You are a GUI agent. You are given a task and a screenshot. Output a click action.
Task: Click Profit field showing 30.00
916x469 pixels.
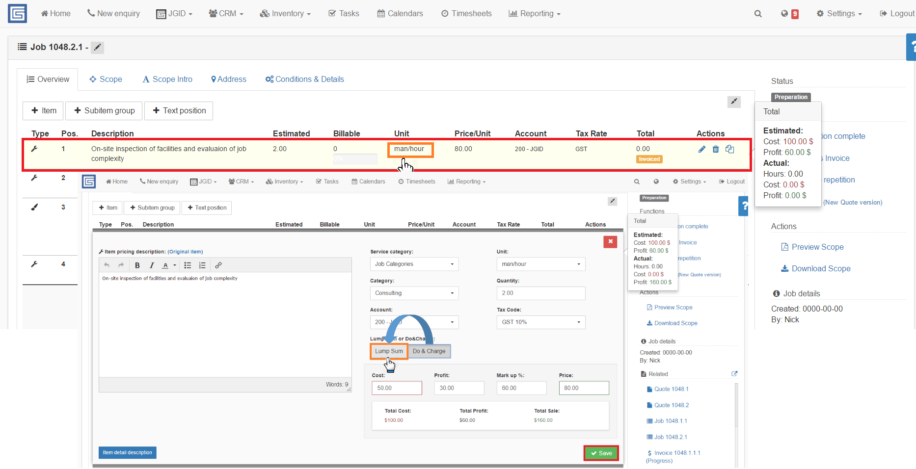click(x=459, y=388)
